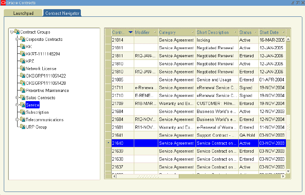305x195 pixels.
Task: Click the 'CUSTOMER : Hilm...' description cell
Action: click(217, 103)
